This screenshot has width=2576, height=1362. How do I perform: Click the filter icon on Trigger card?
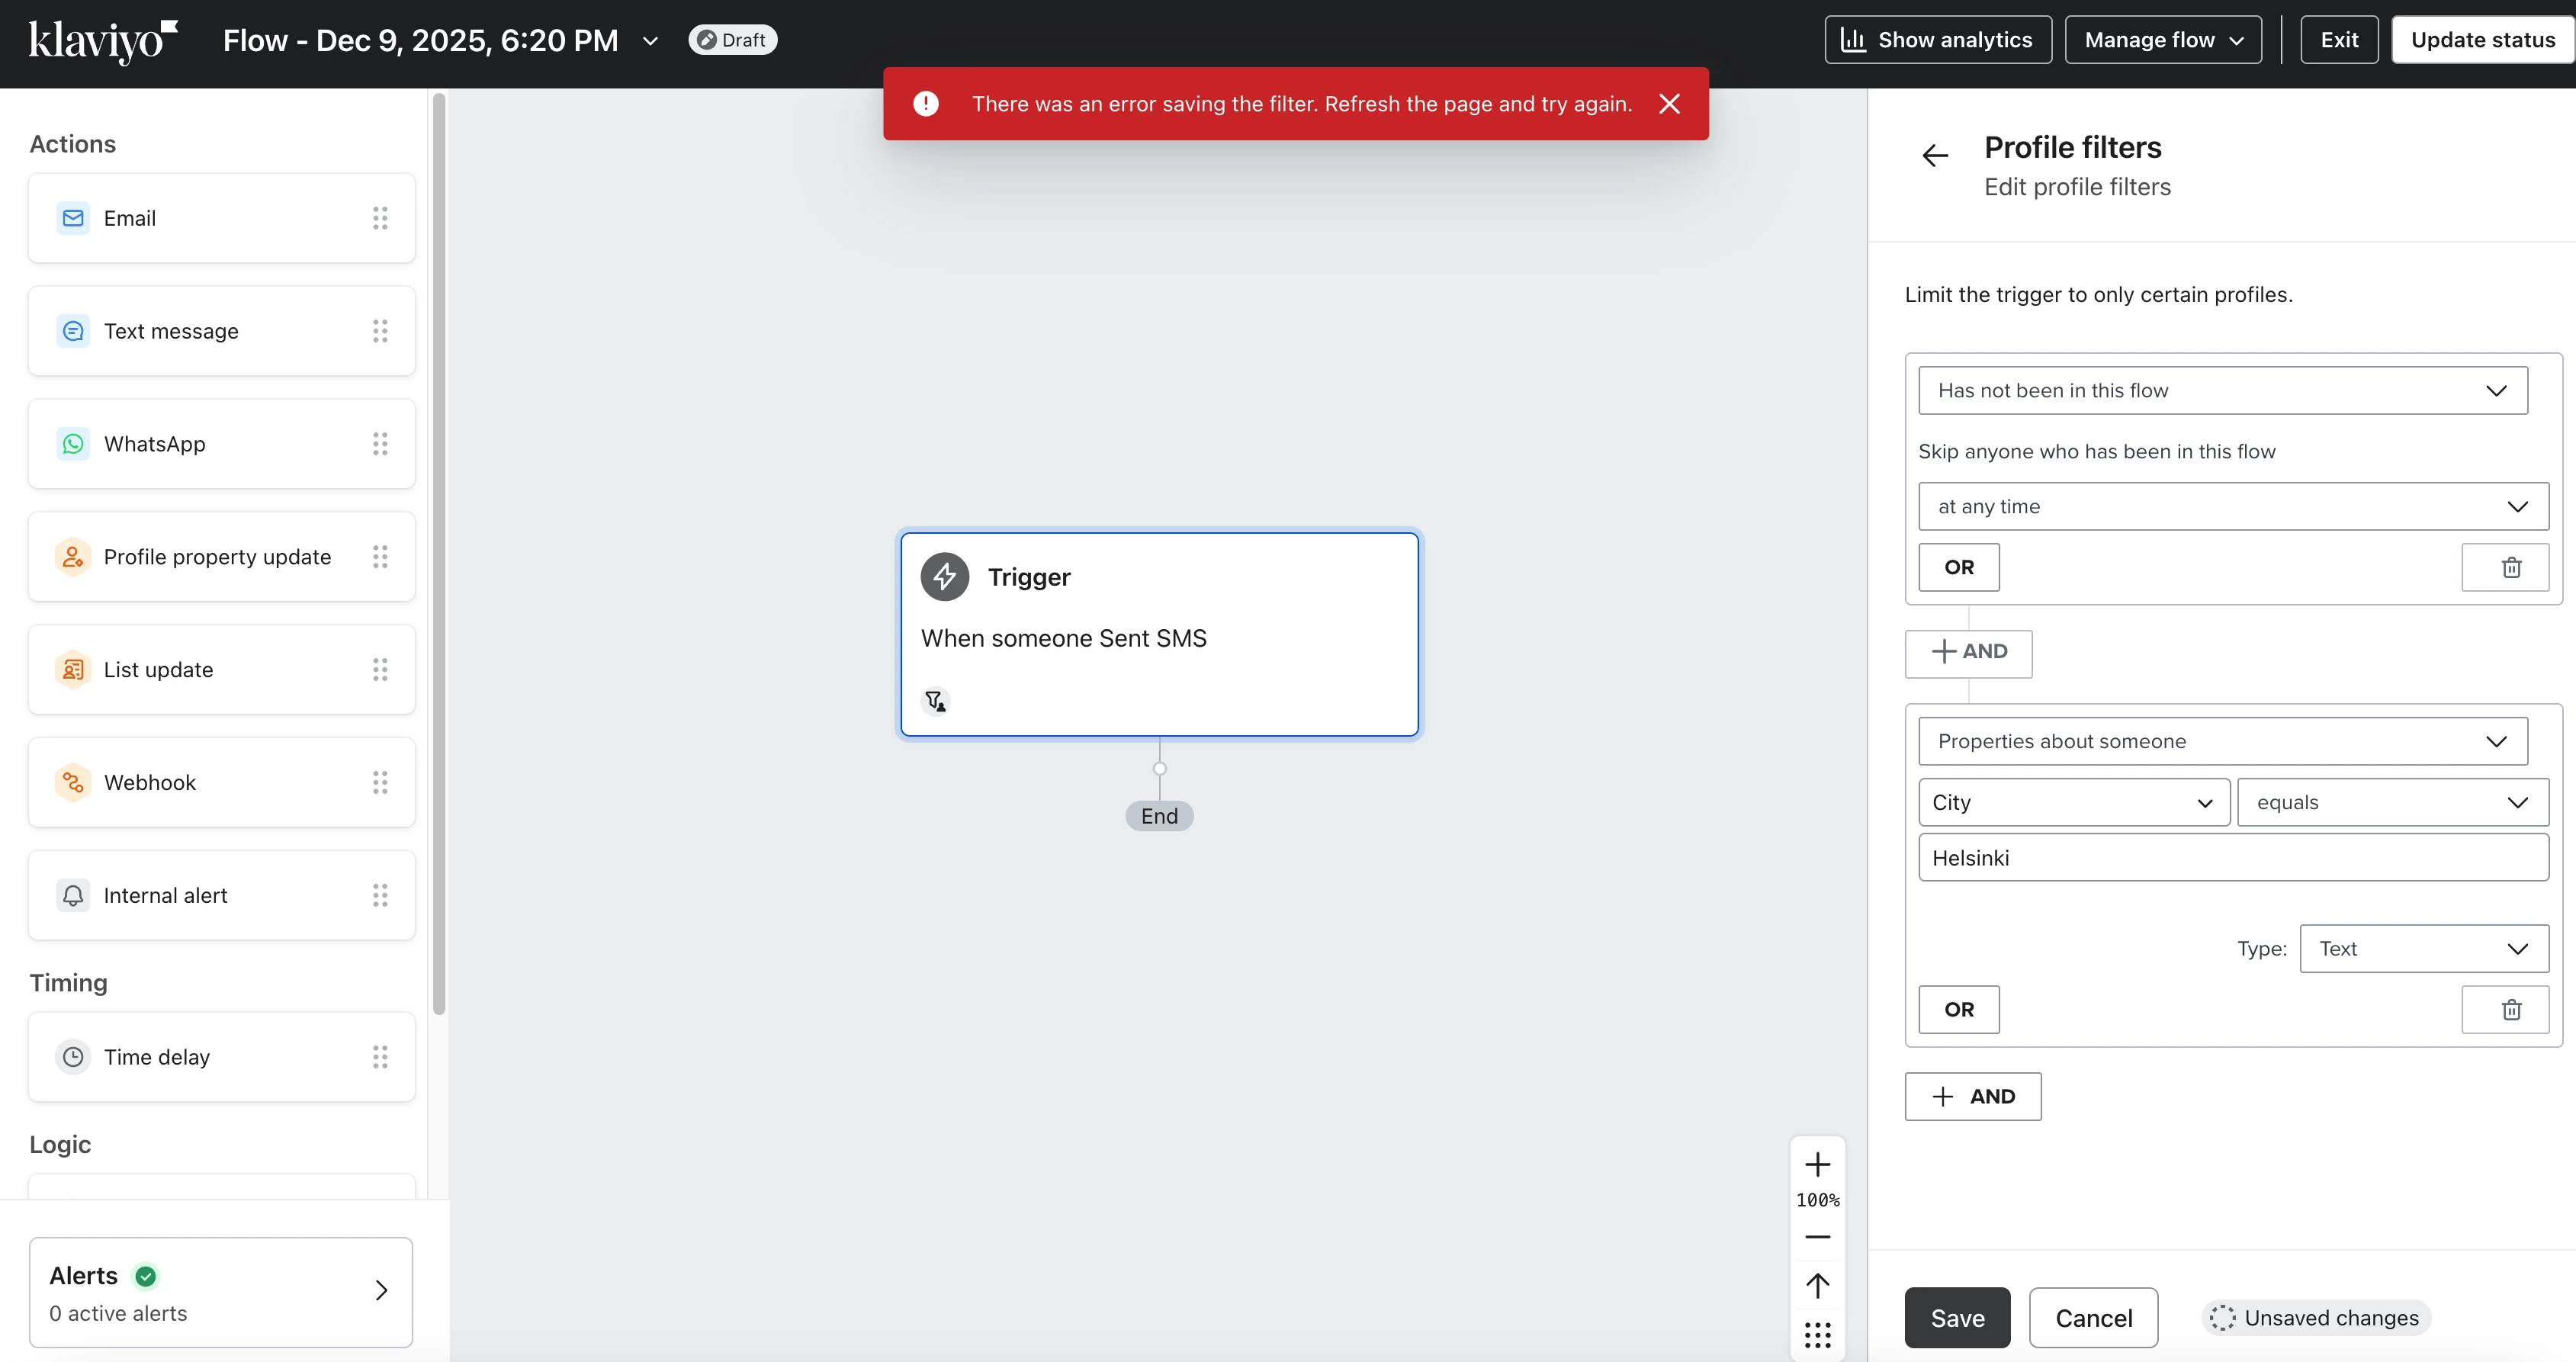[x=935, y=701]
